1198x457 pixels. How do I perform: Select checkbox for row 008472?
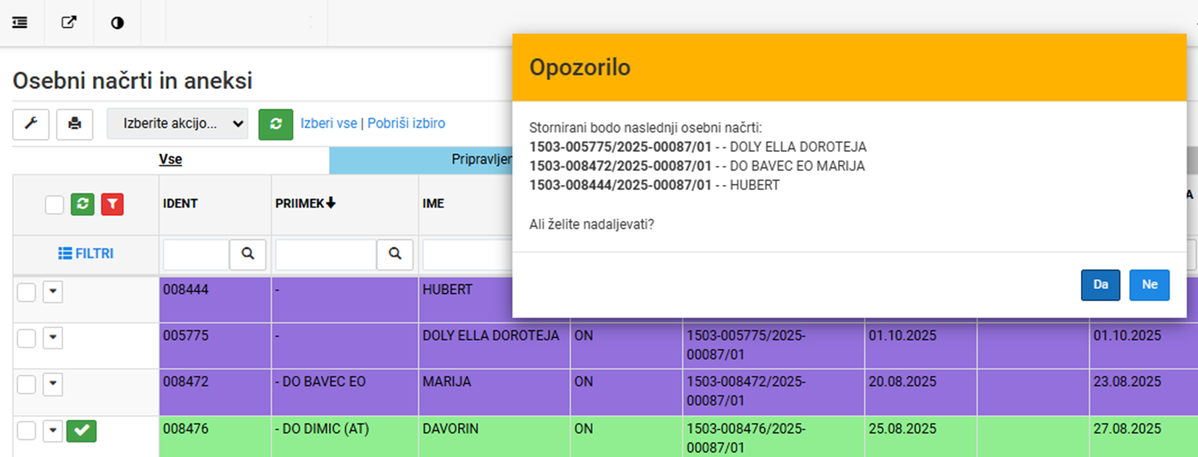coord(27,384)
